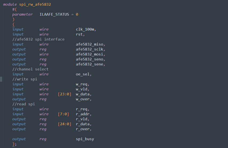
Task: Click the clk_100m port name
Action: (x=85, y=29)
